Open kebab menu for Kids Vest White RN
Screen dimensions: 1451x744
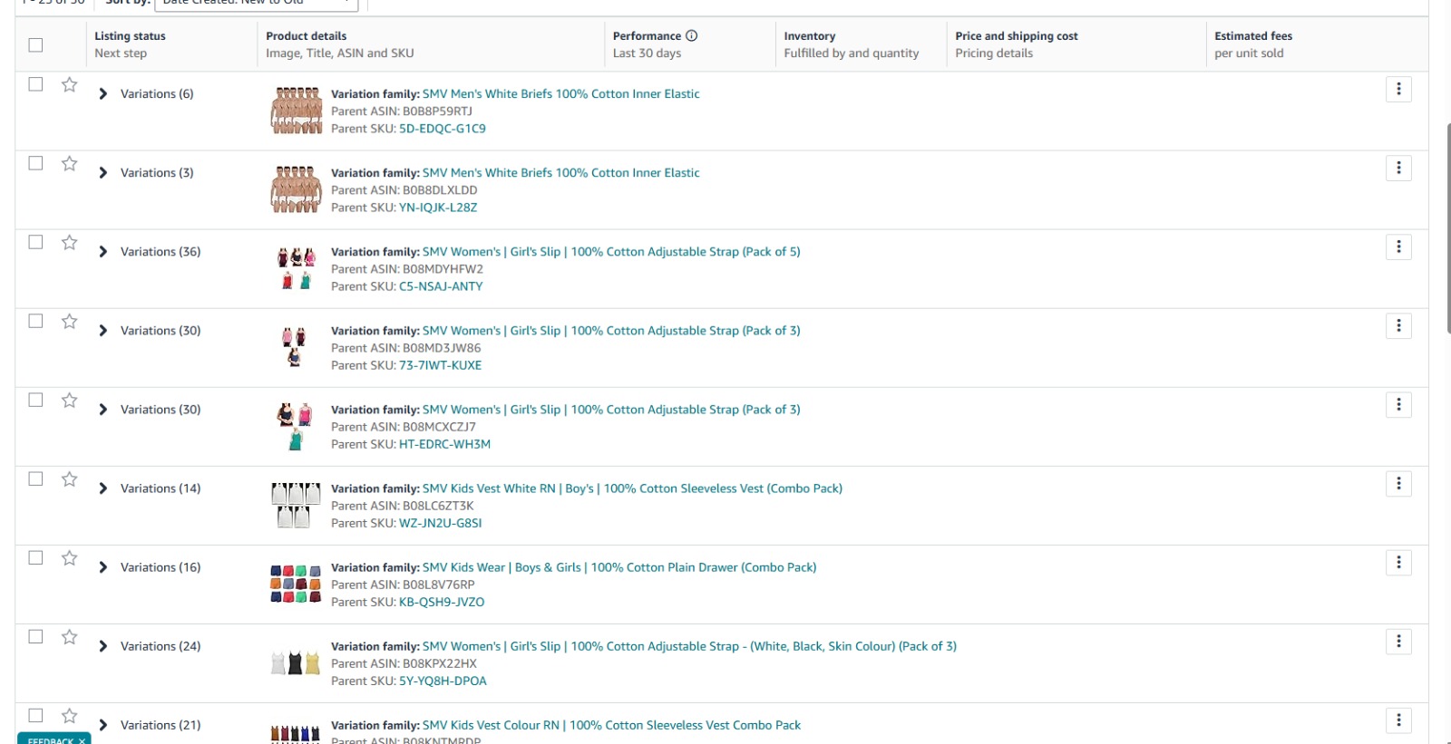coord(1398,484)
